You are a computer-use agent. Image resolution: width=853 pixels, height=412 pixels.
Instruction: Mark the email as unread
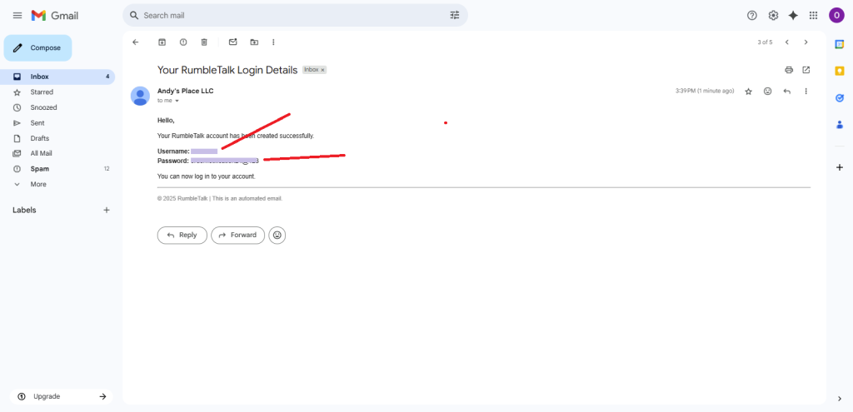pyautogui.click(x=232, y=42)
